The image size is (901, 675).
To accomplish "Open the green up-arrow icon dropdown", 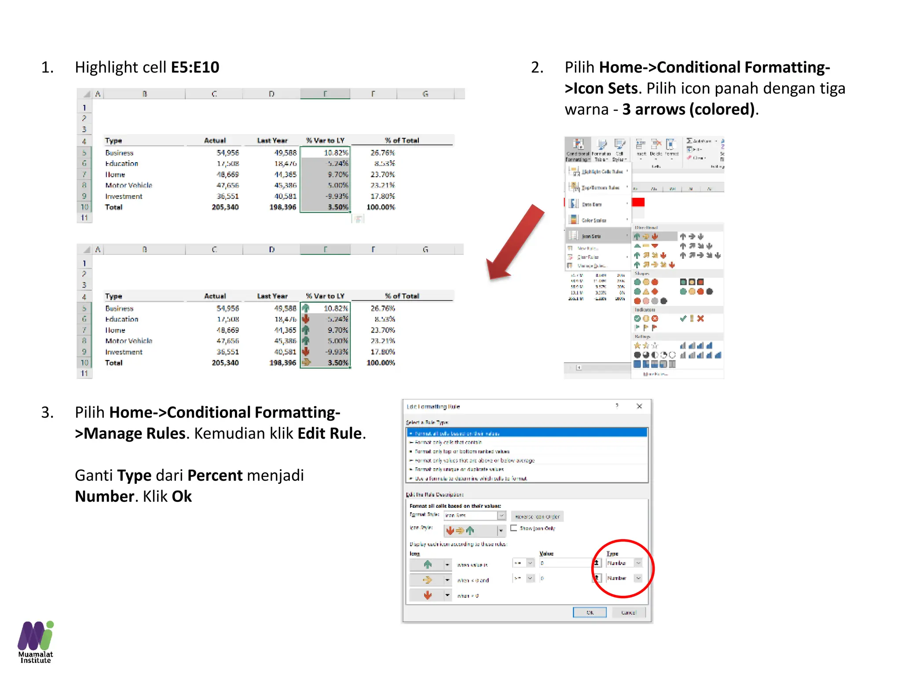I will point(447,565).
